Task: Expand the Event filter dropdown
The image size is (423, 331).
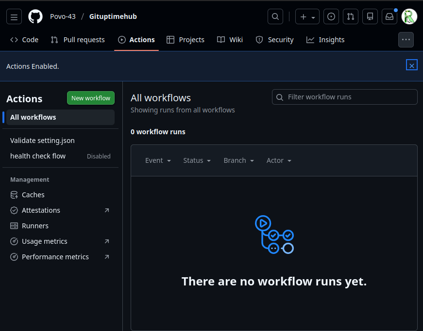Action: [x=158, y=160]
